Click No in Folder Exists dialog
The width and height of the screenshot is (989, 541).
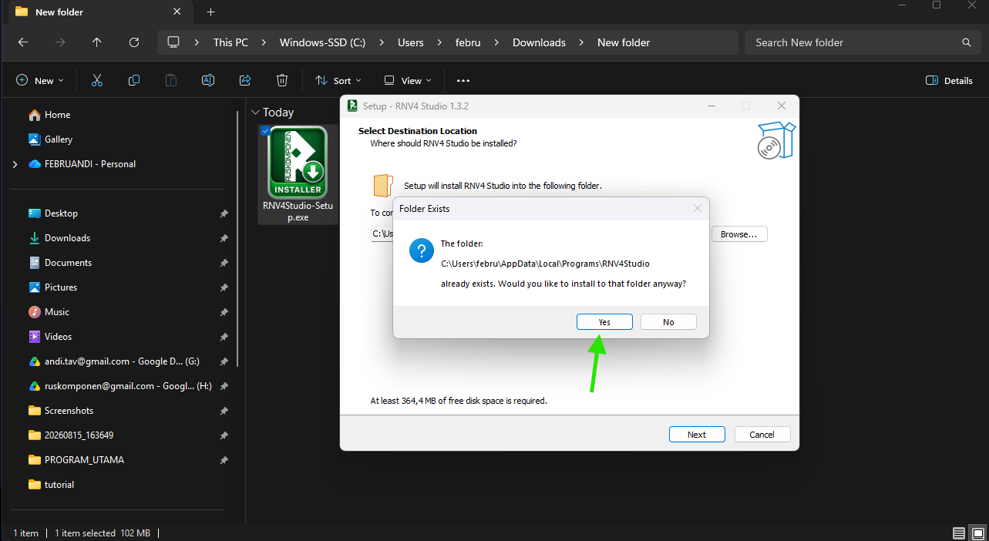click(668, 322)
